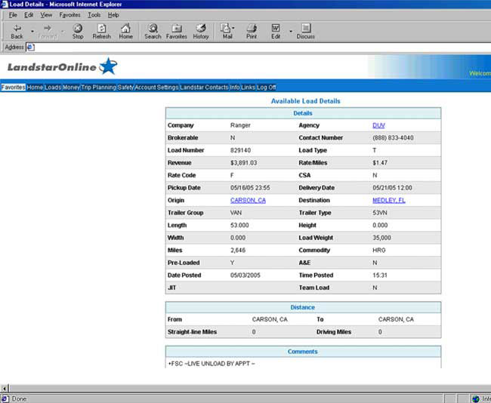Viewport: 491px width, 403px height.
Task: Open the Safety nav item
Action: coord(125,88)
